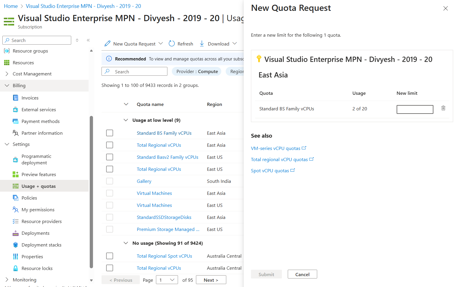Check Standard BS Family vCPUs East Asia checkbox
This screenshot has height=287, width=454.
pyautogui.click(x=109, y=133)
